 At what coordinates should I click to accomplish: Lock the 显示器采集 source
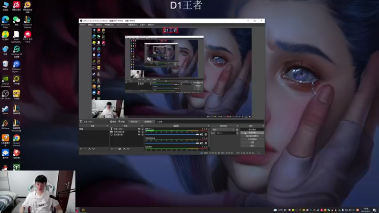(143, 134)
